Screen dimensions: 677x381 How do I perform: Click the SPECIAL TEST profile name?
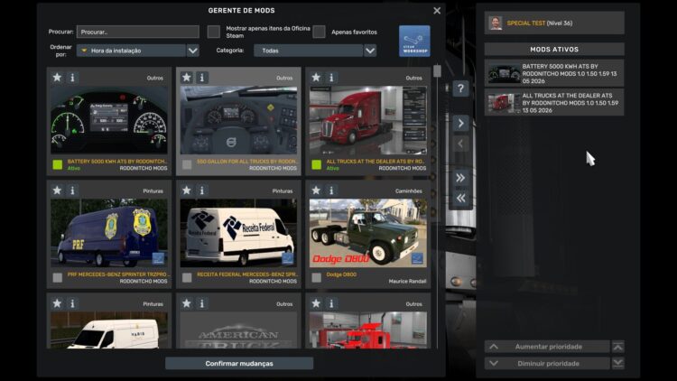[526, 23]
